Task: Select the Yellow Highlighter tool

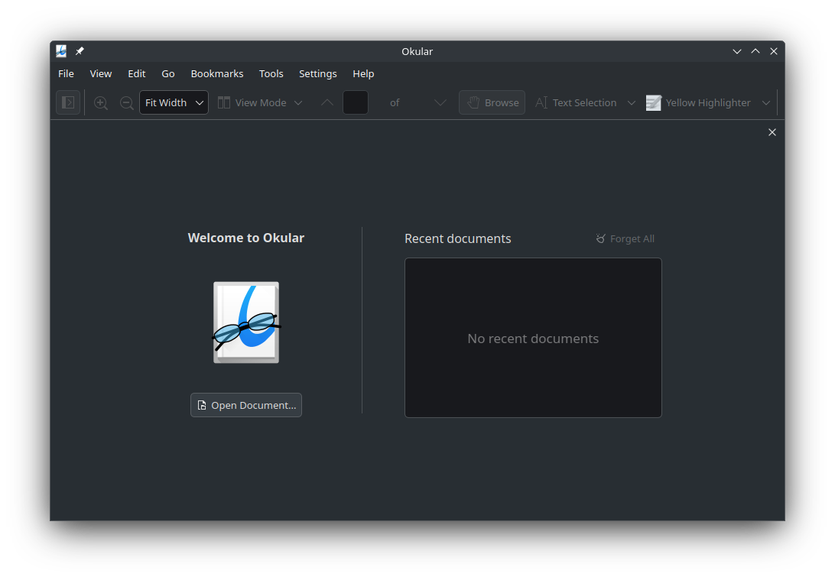Action: [x=699, y=102]
